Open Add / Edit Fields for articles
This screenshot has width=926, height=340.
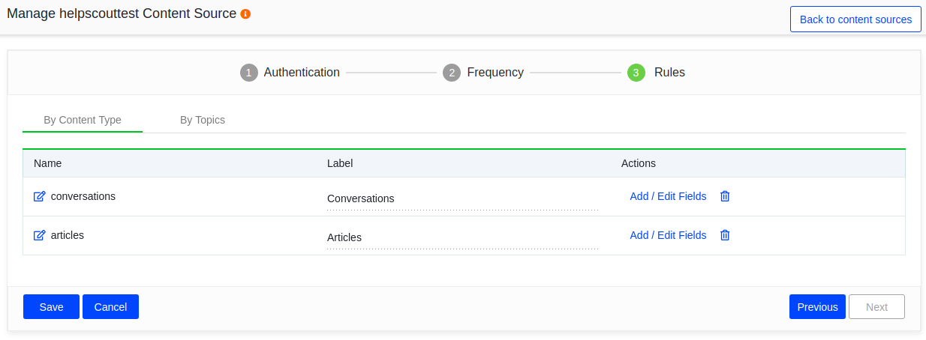668,235
